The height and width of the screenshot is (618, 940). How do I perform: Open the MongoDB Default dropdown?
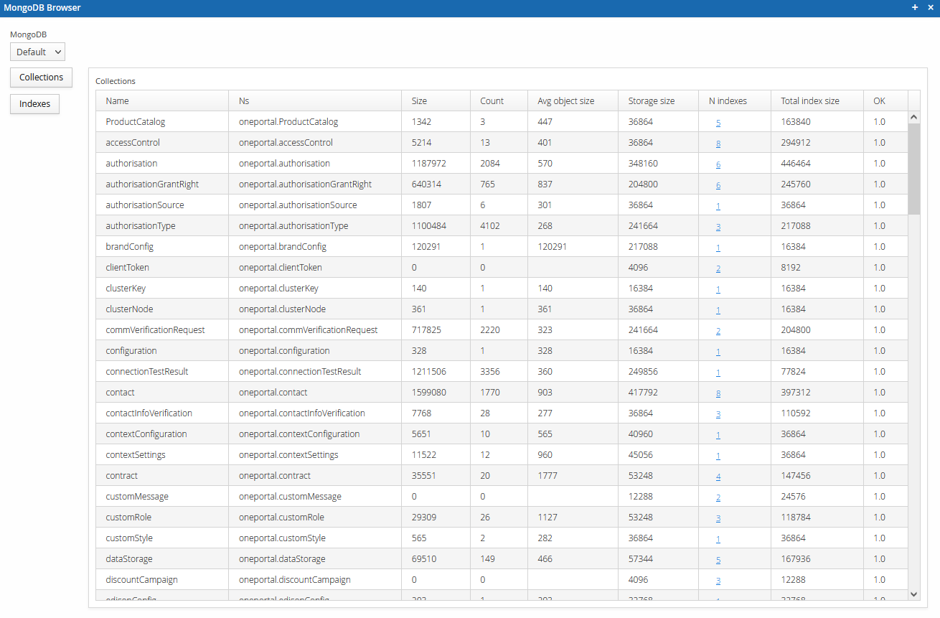pyautogui.click(x=37, y=52)
